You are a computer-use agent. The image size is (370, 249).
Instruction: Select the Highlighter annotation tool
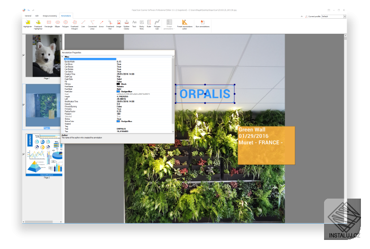28,24
